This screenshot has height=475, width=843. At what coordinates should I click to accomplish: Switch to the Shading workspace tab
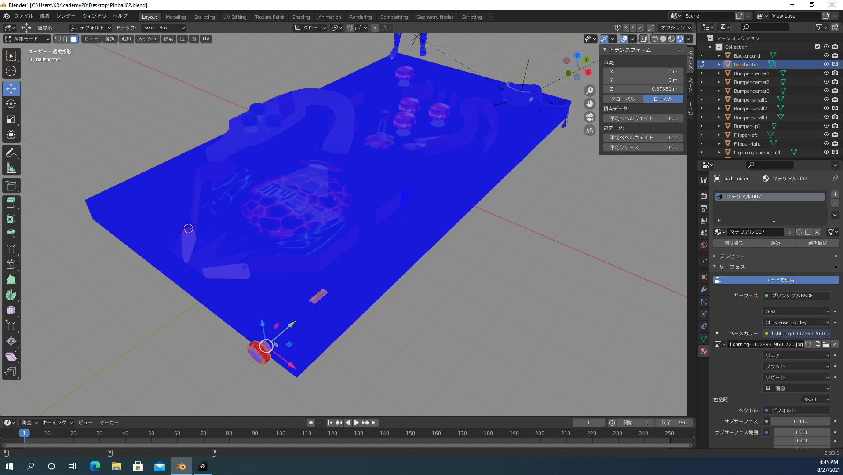[301, 17]
